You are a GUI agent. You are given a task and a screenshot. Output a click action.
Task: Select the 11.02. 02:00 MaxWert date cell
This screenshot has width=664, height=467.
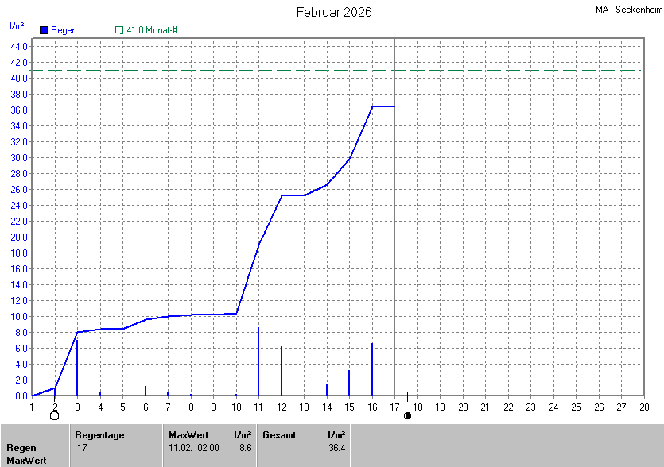pyautogui.click(x=194, y=448)
